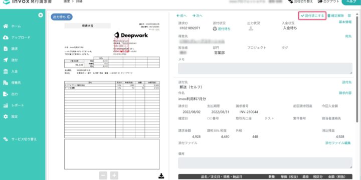Click the 郵送（セルフ） delivery method text
The width and height of the screenshot is (361, 180).
191,87
